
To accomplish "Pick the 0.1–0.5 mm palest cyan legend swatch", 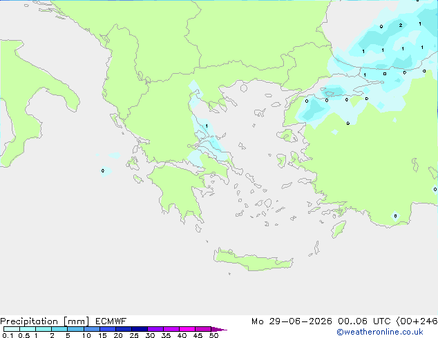I will (12, 329).
